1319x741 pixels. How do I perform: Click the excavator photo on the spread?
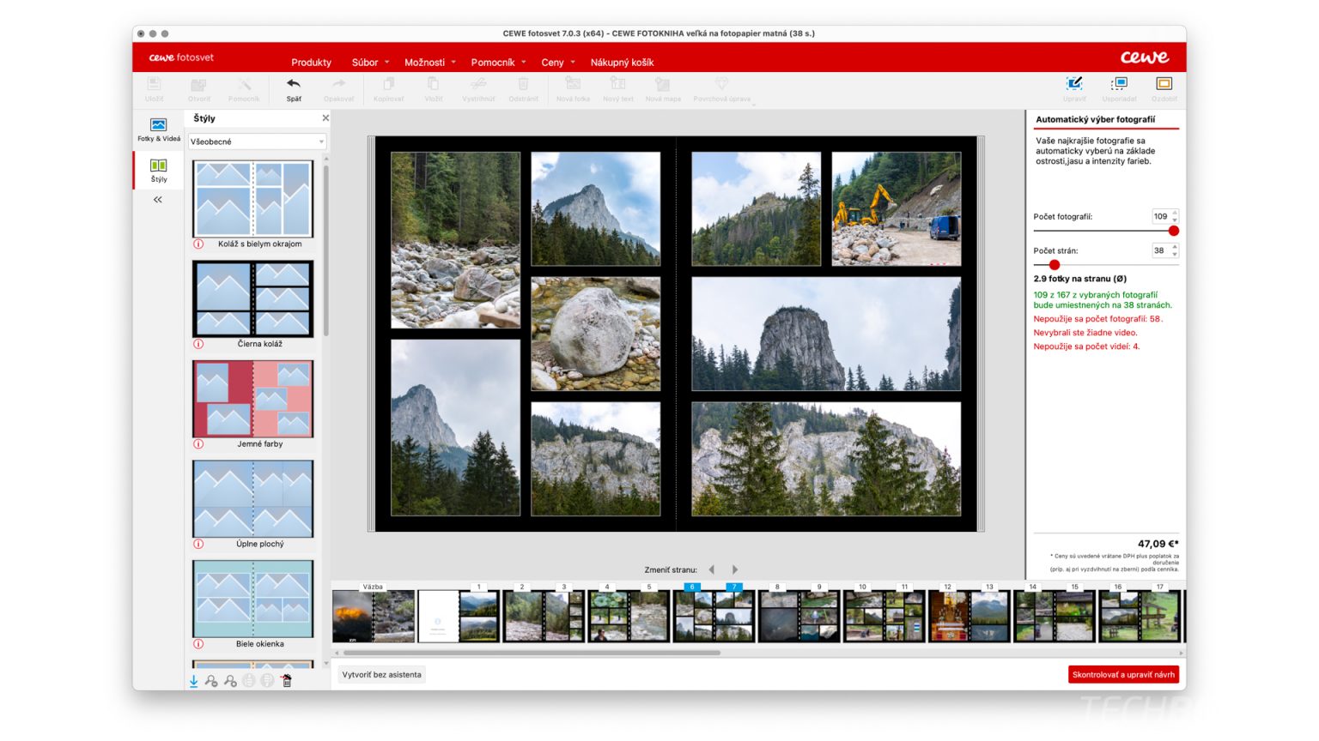click(897, 209)
